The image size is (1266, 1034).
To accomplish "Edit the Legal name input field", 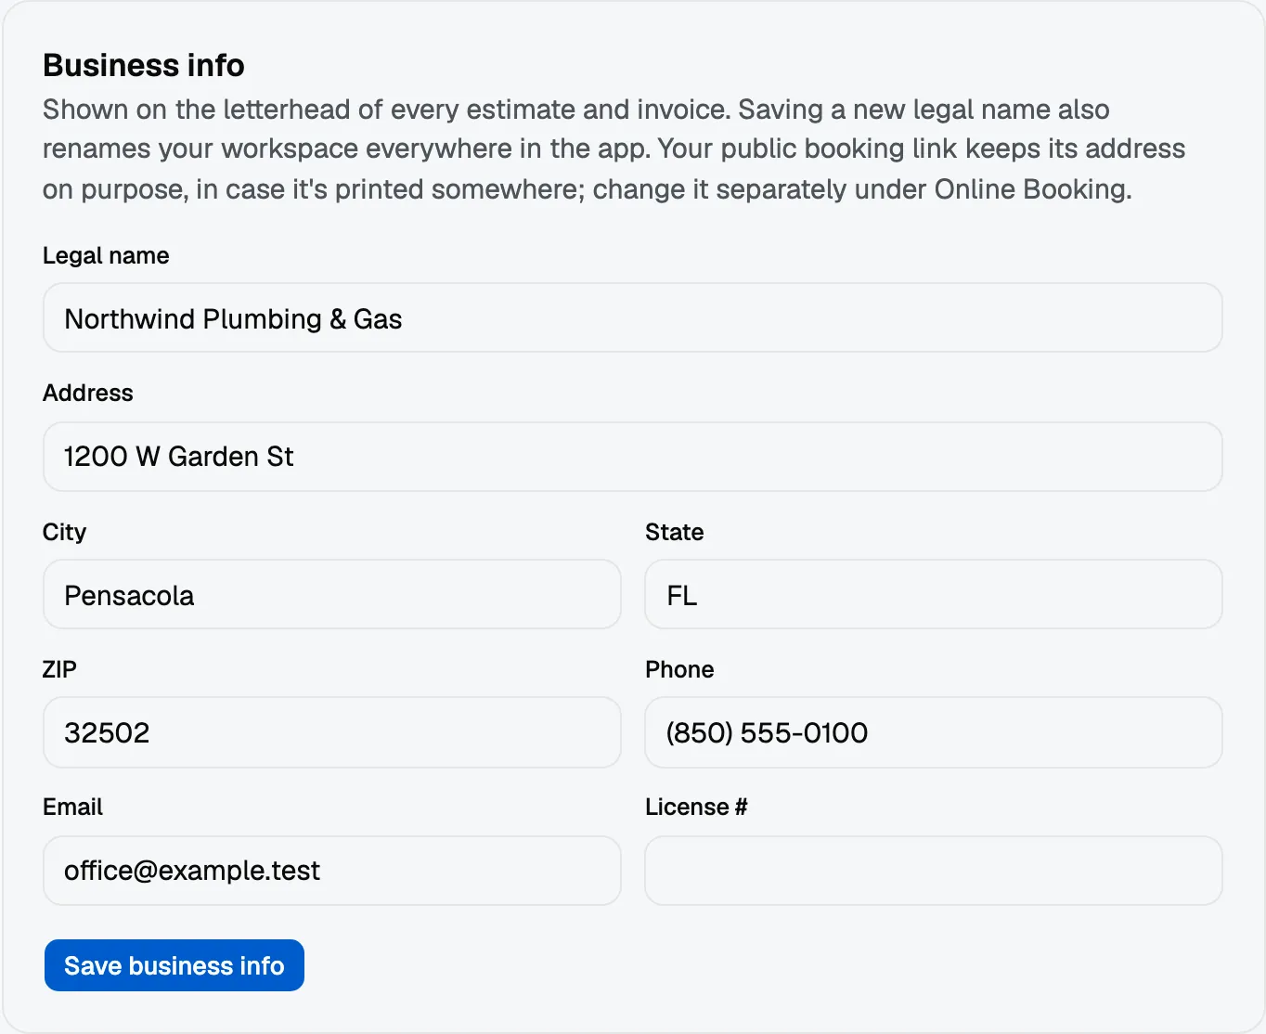I will coord(633,318).
